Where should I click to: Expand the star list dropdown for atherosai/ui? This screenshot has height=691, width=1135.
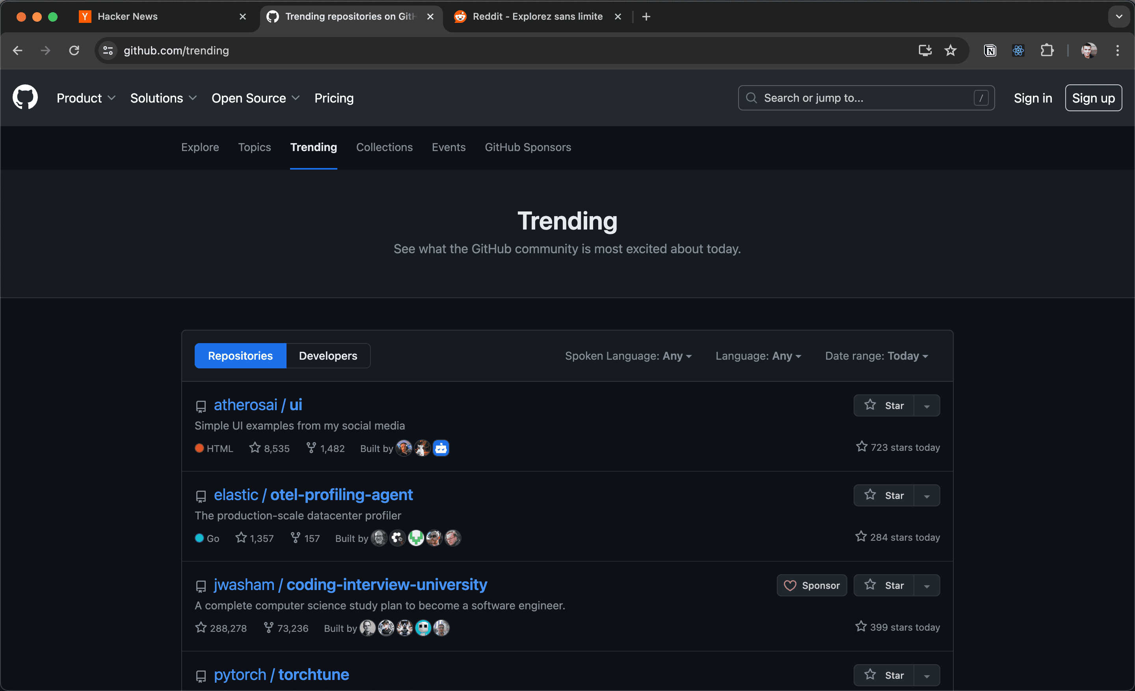927,406
